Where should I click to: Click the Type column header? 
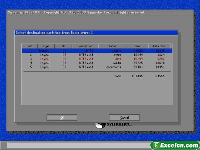point(46,46)
